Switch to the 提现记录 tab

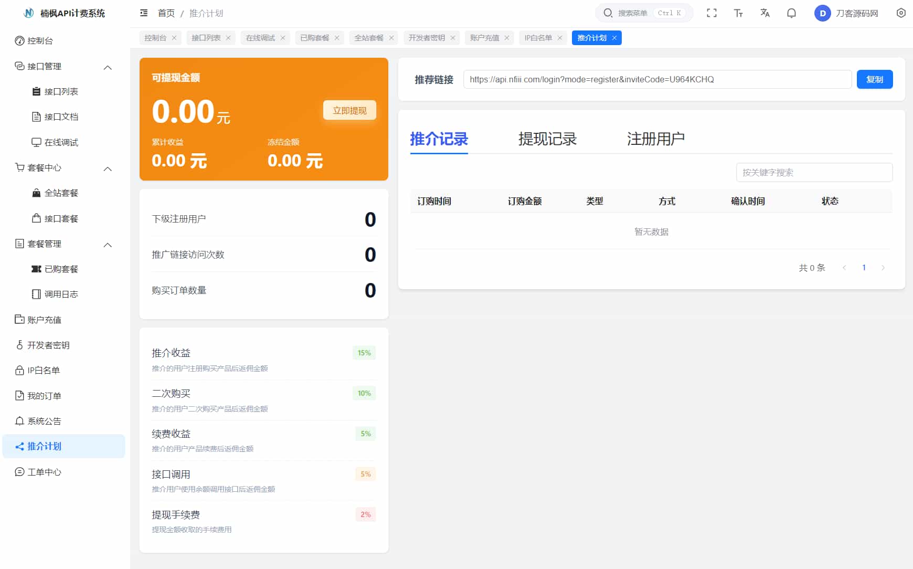pyautogui.click(x=548, y=139)
